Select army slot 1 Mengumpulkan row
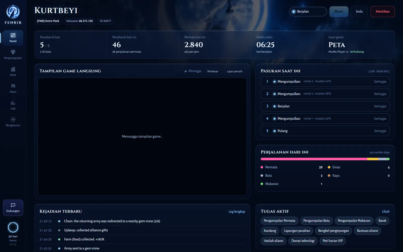 click(325, 82)
